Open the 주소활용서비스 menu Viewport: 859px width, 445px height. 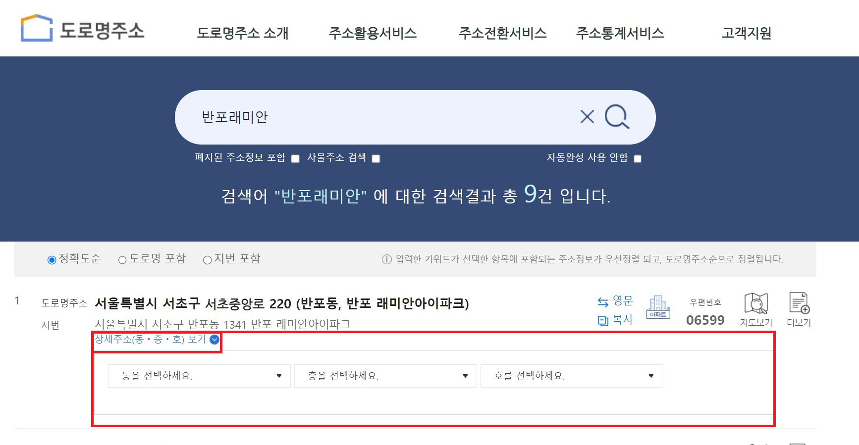pyautogui.click(x=373, y=33)
